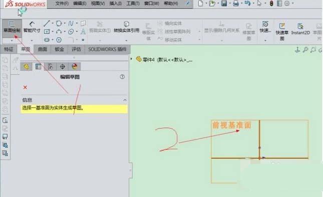323x197 pixels.
Task: Select the Smart Dimension (智能尺寸) tool
Action: 32,26
